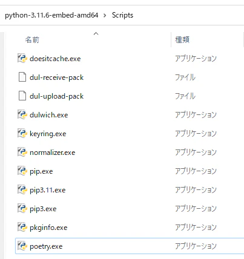Image resolution: width=244 pixels, height=259 pixels.
Task: Click the normalizer.exe Python icon
Action: click(22, 152)
